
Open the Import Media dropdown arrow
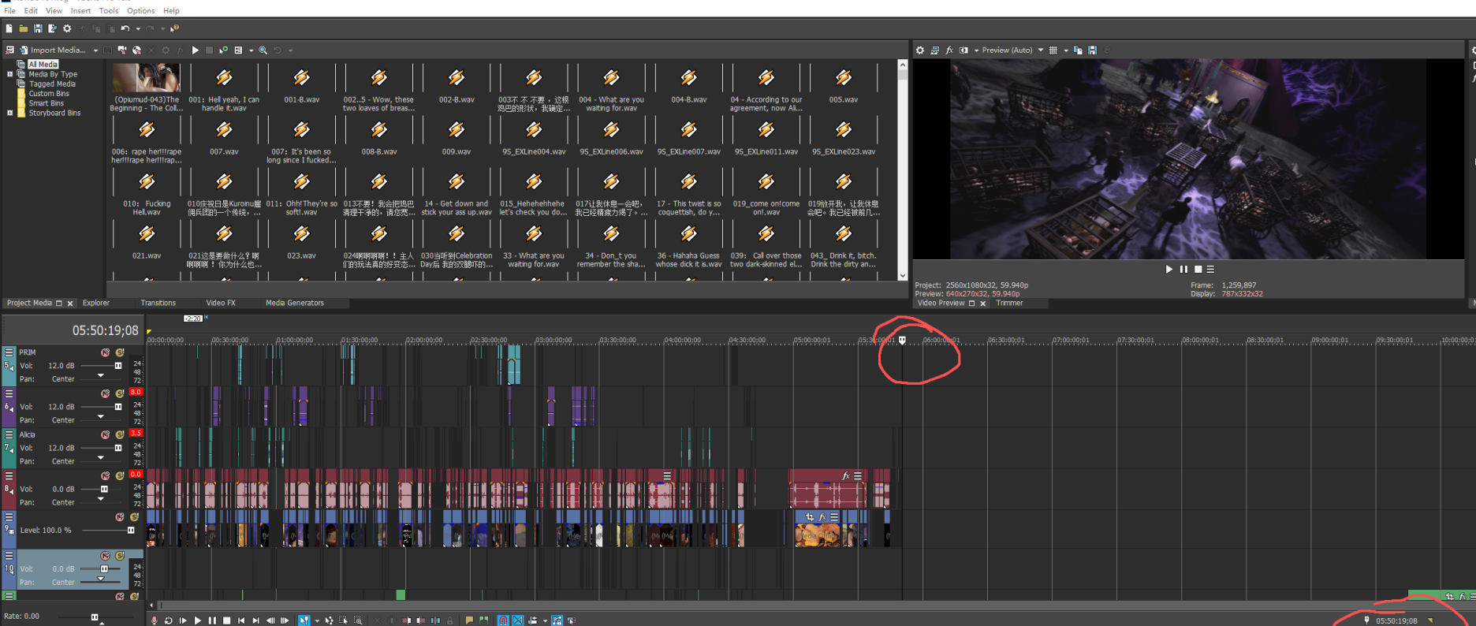click(x=95, y=50)
